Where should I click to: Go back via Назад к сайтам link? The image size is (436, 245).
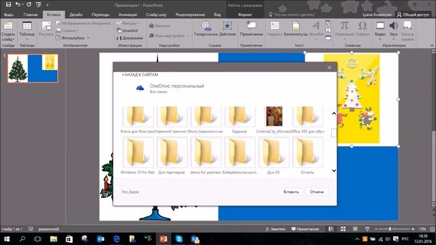pyautogui.click(x=140, y=75)
